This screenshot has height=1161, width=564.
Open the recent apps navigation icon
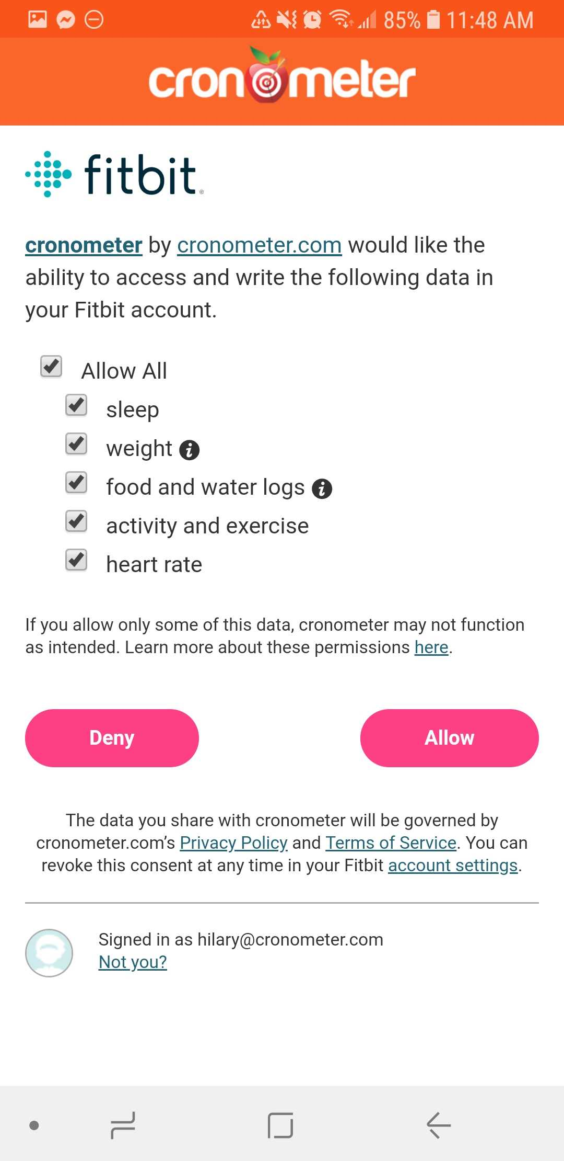coord(123,1125)
